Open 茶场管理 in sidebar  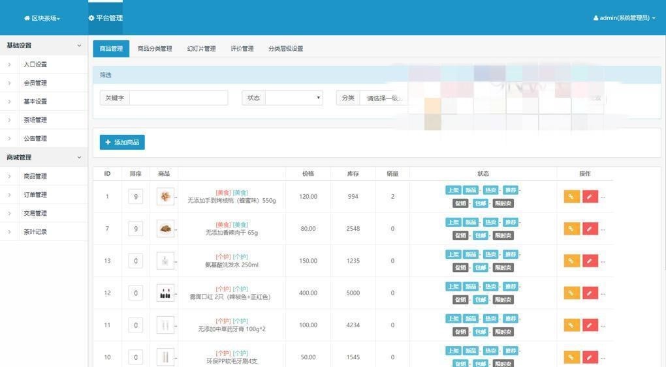35,120
